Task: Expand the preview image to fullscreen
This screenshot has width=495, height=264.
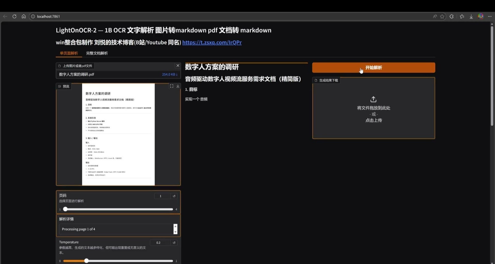Action: (x=172, y=86)
